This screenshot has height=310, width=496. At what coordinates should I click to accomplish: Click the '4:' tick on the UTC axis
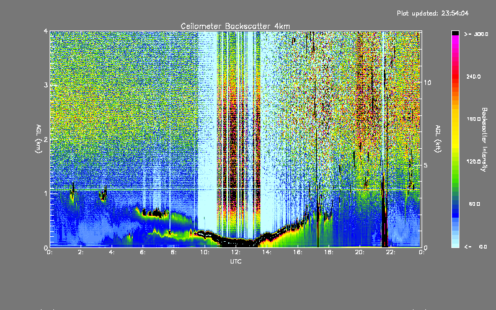click(112, 252)
